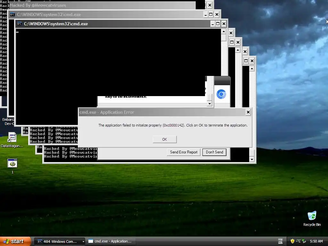The height and width of the screenshot is (246, 328).
Task: Click the cmd.exe - Application Error dialog title
Action: [106, 112]
